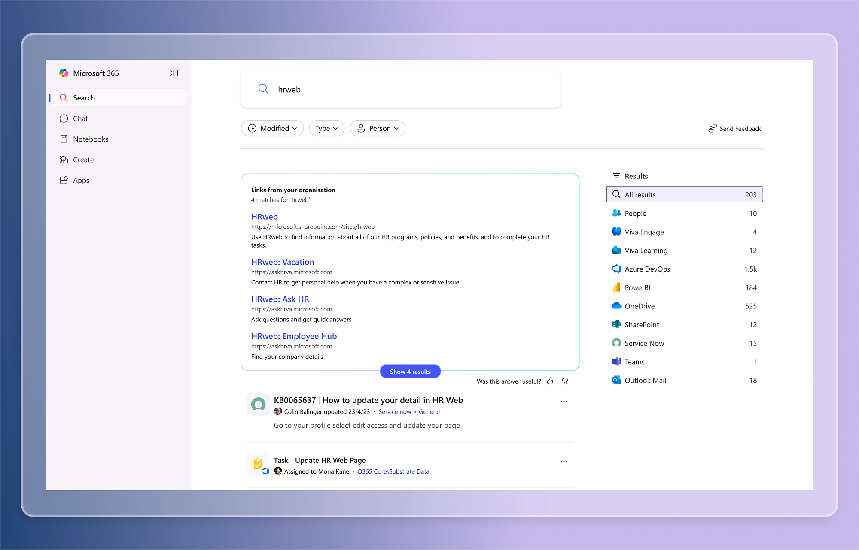Viewport: 859px width, 550px height.
Task: Open Chat in the sidebar
Action: coord(80,118)
